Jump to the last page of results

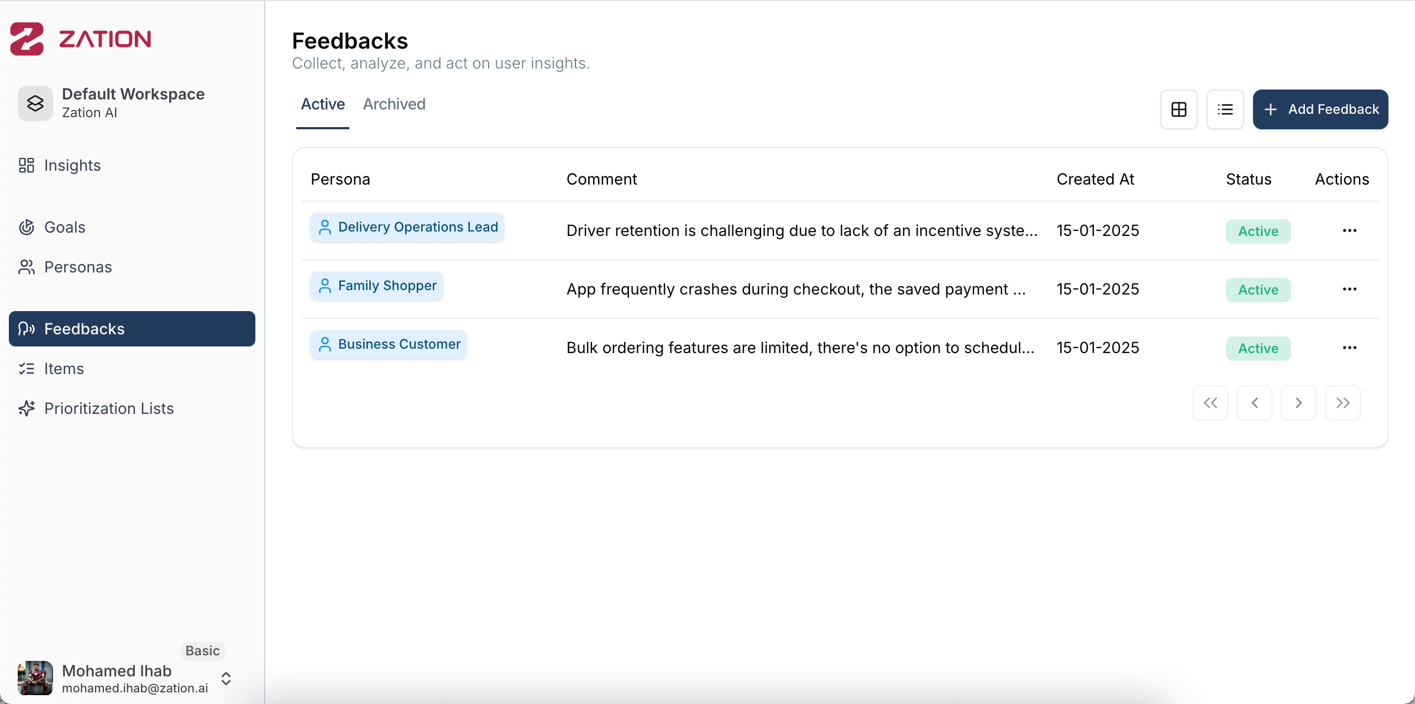pos(1343,403)
